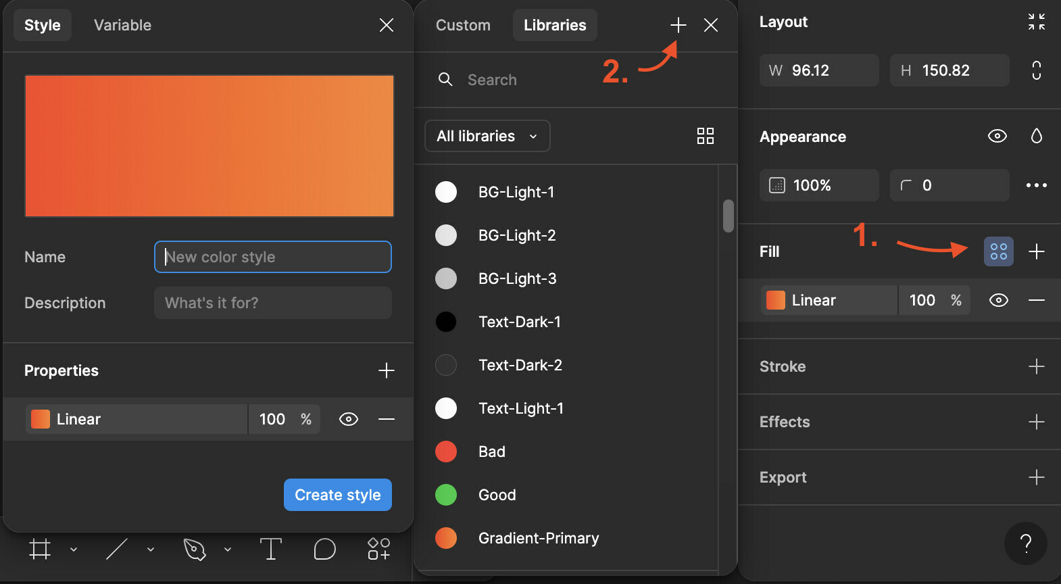Open the All libraries dropdown
This screenshot has height=584, width=1061.
487,136
